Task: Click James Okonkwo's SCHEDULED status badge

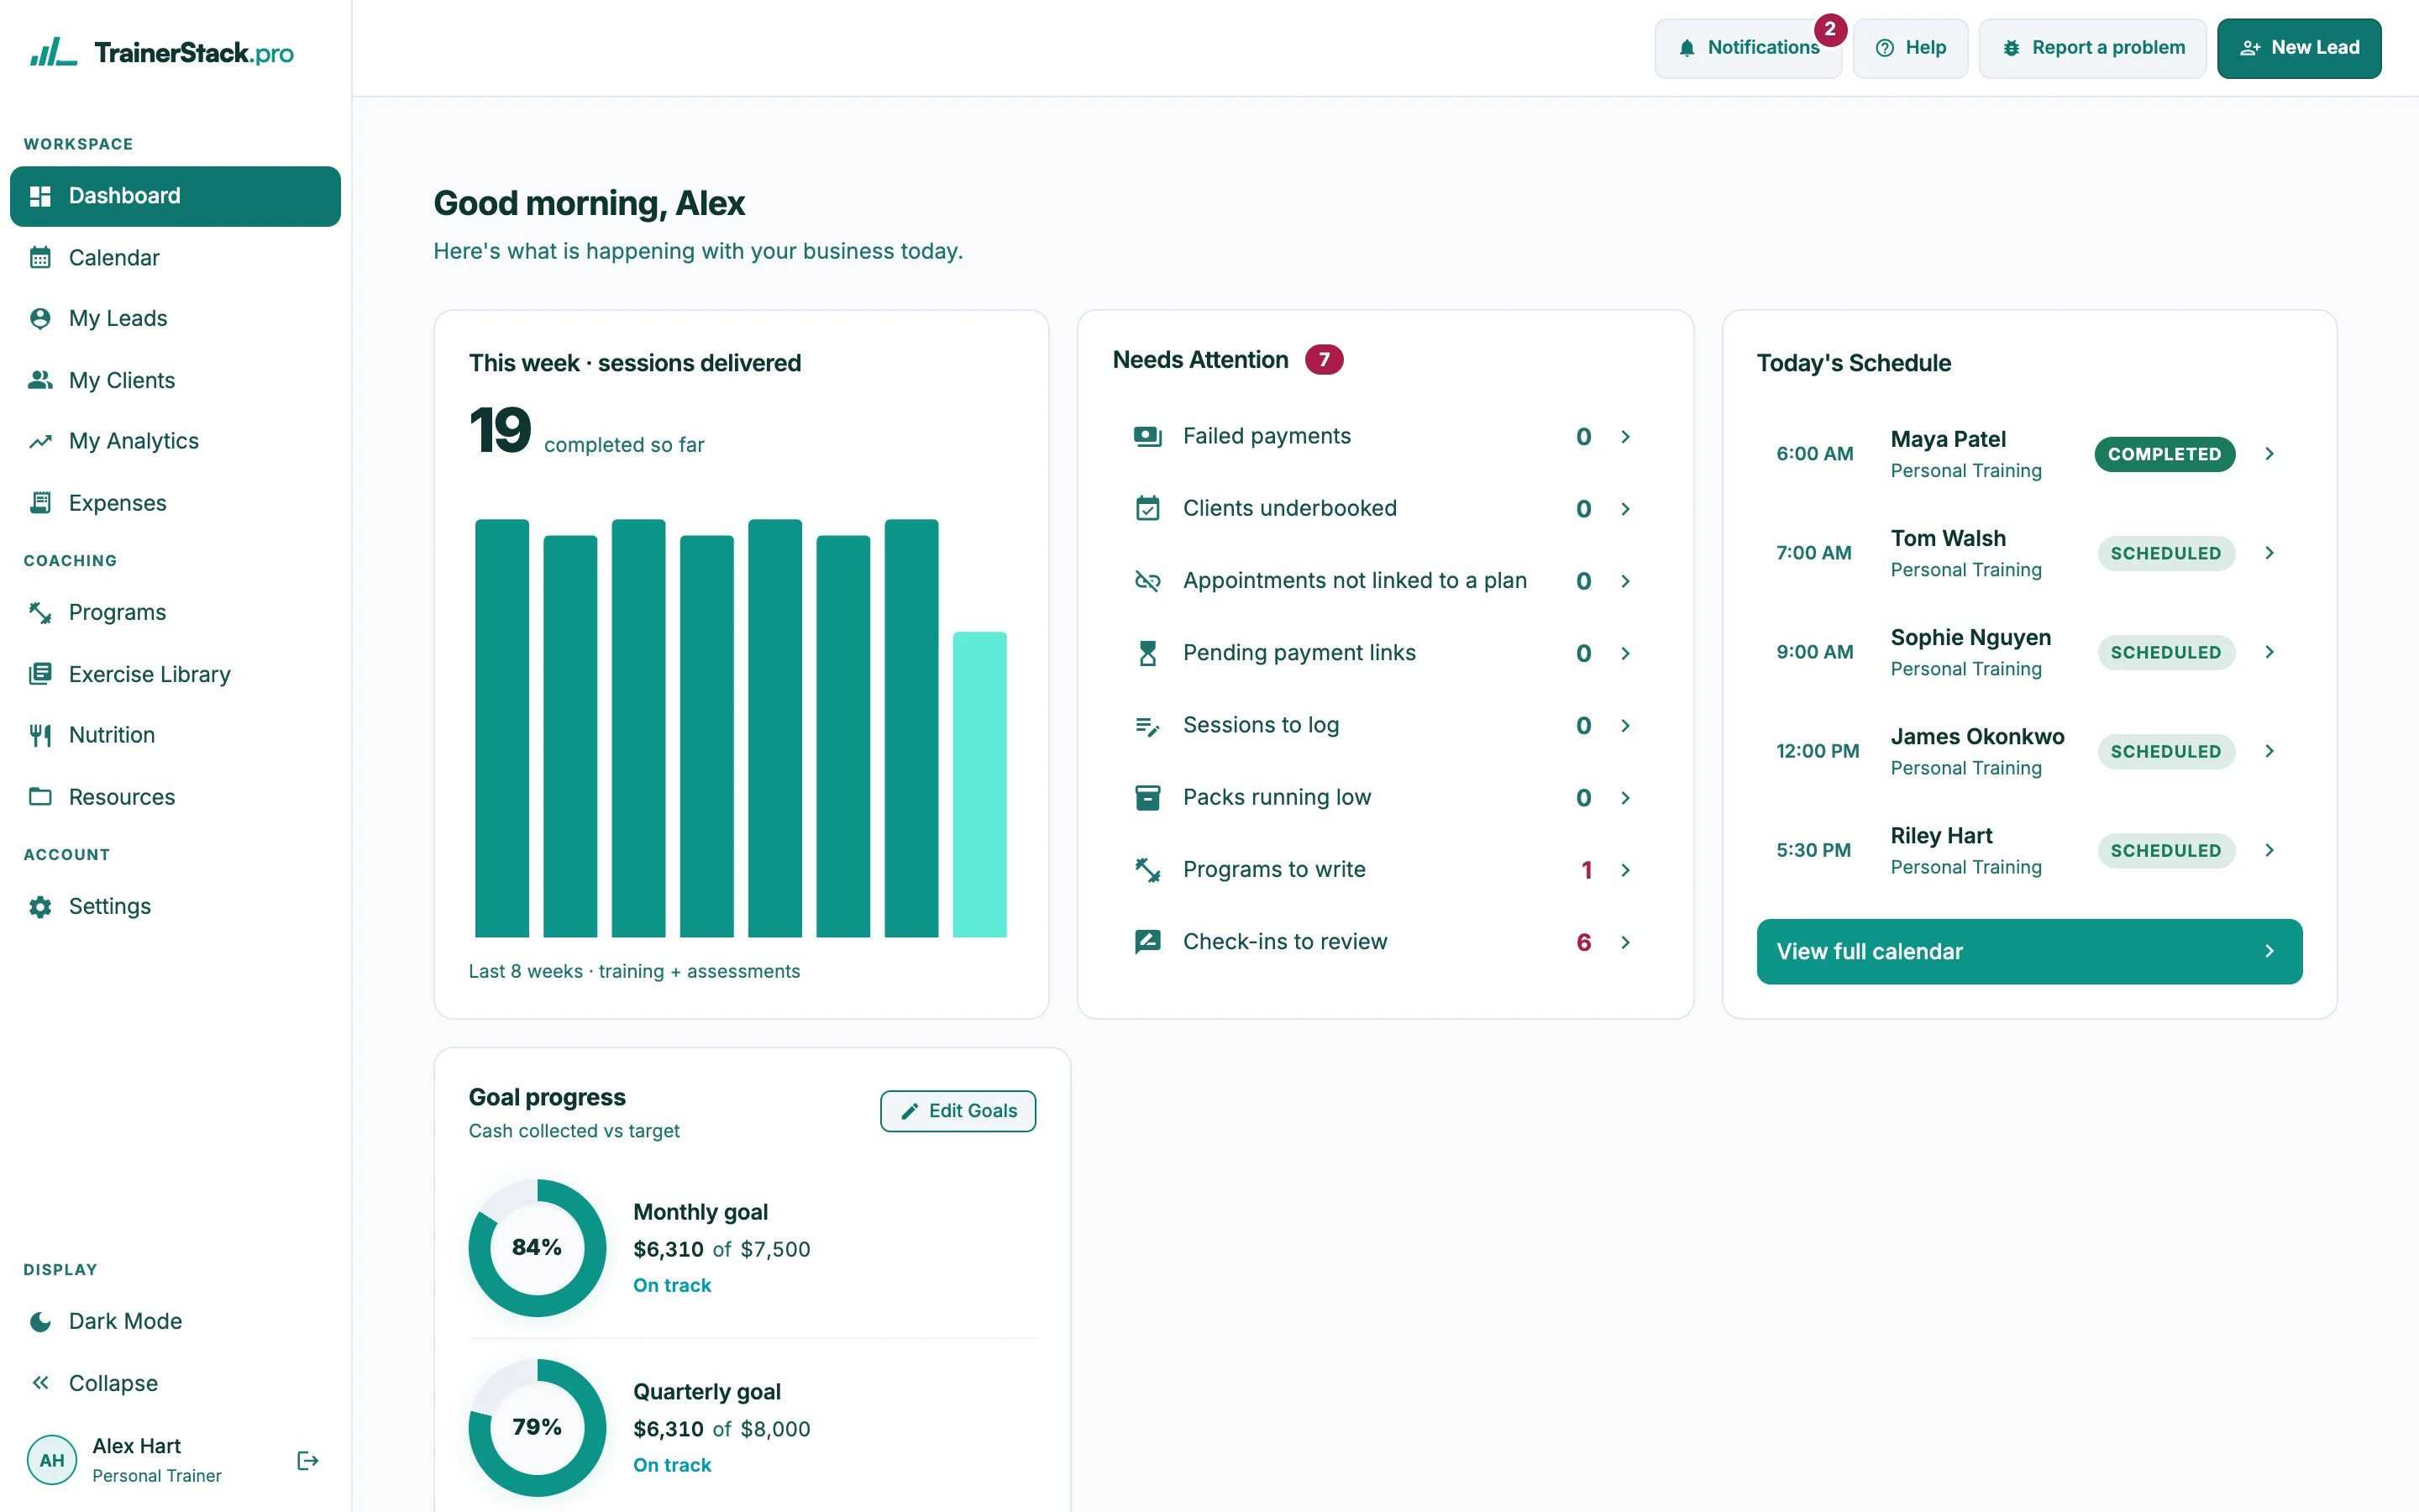Action: tap(2165, 752)
